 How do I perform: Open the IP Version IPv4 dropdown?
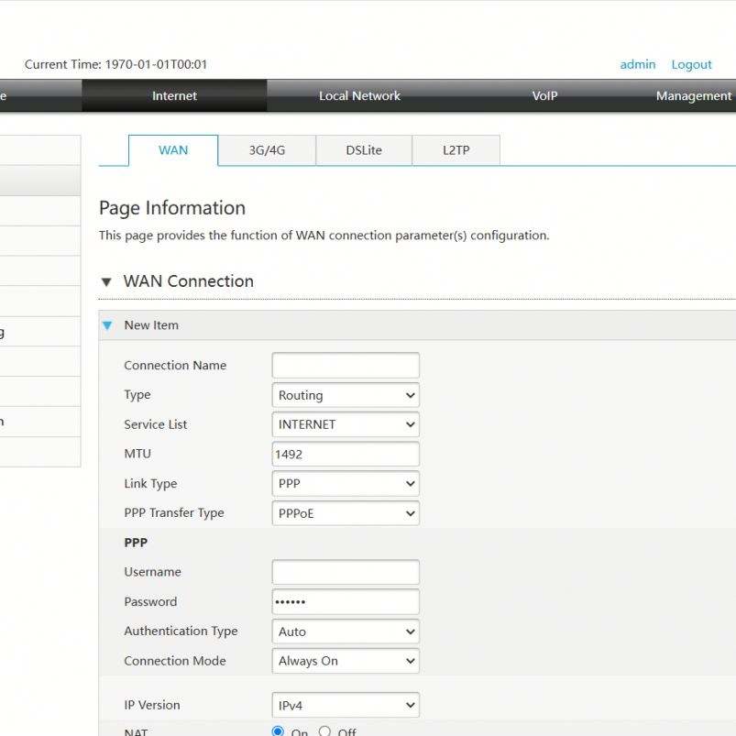(346, 706)
